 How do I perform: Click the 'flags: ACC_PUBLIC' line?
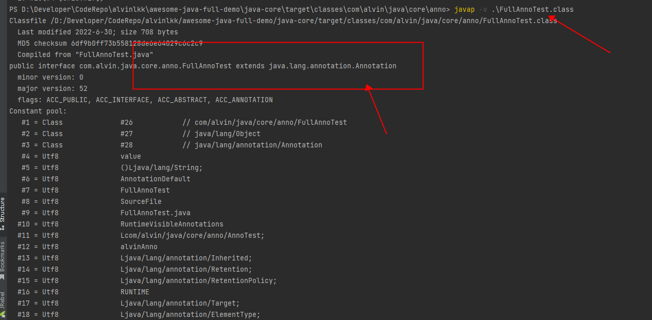point(145,100)
